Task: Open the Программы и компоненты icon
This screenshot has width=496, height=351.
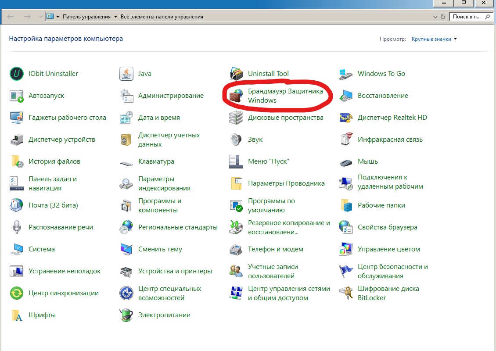Action: [126, 205]
